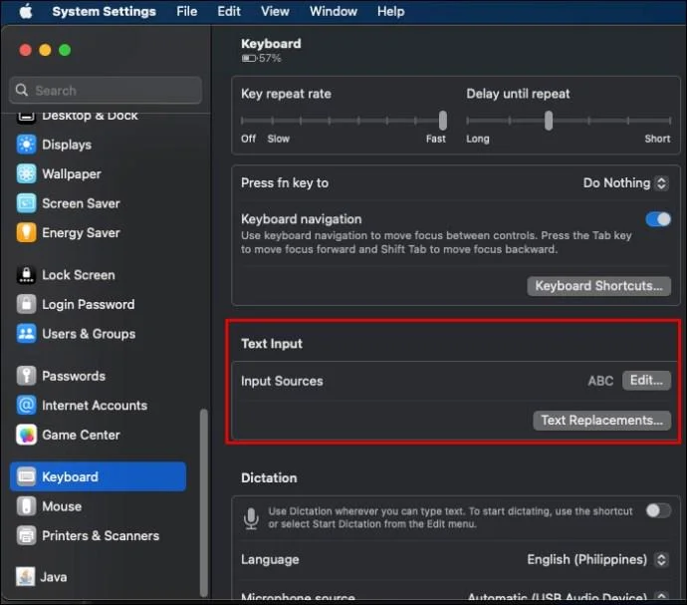The height and width of the screenshot is (605, 687).
Task: Open the Mouse settings icon
Action: pos(26,506)
